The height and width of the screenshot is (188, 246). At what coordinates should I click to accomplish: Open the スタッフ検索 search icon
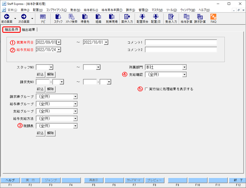pyautogui.click(x=72, y=16)
